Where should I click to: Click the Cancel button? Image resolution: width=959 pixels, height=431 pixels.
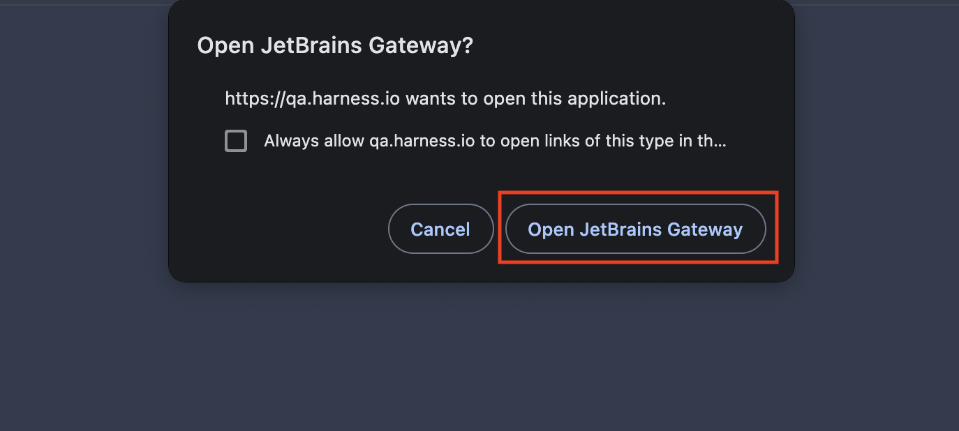coord(440,229)
